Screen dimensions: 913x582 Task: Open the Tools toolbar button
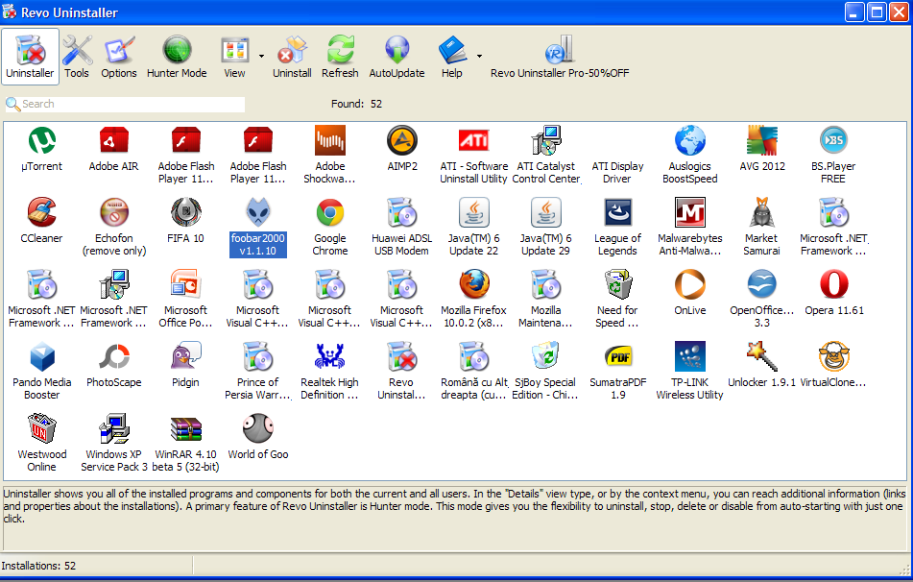77,57
